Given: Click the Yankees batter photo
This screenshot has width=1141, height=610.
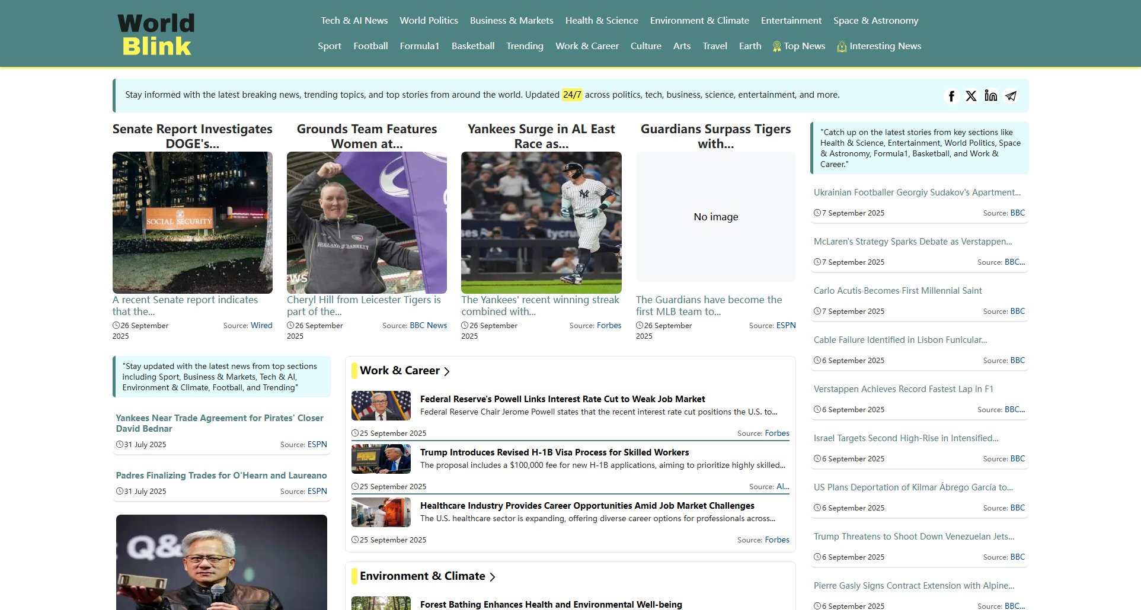Looking at the screenshot, I should [541, 223].
